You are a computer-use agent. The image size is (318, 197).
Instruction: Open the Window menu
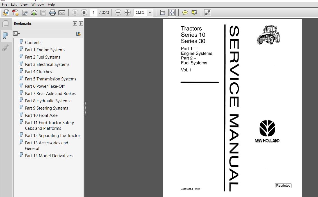coord(38,4)
